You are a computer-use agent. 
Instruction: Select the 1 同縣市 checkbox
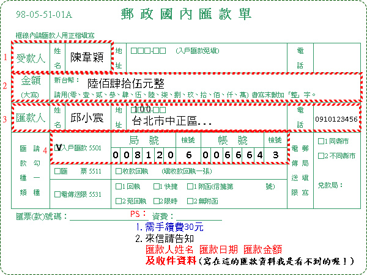tap(321, 141)
